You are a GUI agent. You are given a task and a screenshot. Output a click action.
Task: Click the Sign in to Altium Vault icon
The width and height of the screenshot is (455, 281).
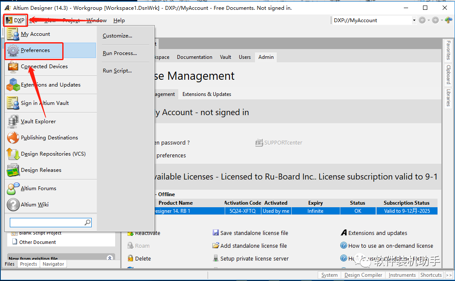click(13, 103)
